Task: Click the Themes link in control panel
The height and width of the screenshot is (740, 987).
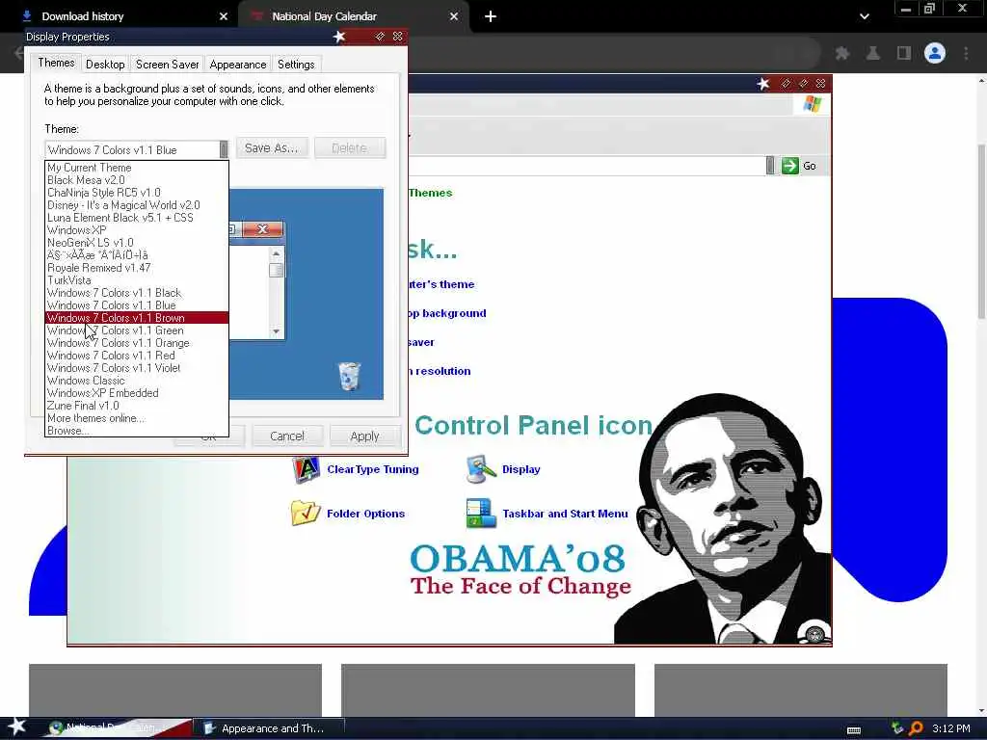Action: 431,193
